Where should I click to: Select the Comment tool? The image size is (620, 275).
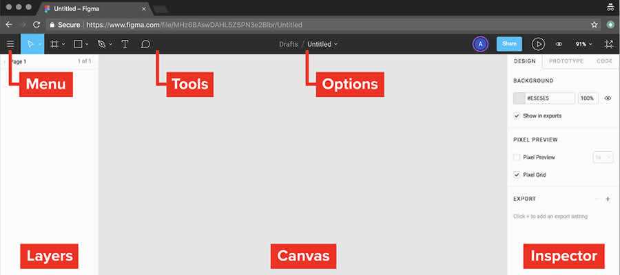tap(145, 44)
